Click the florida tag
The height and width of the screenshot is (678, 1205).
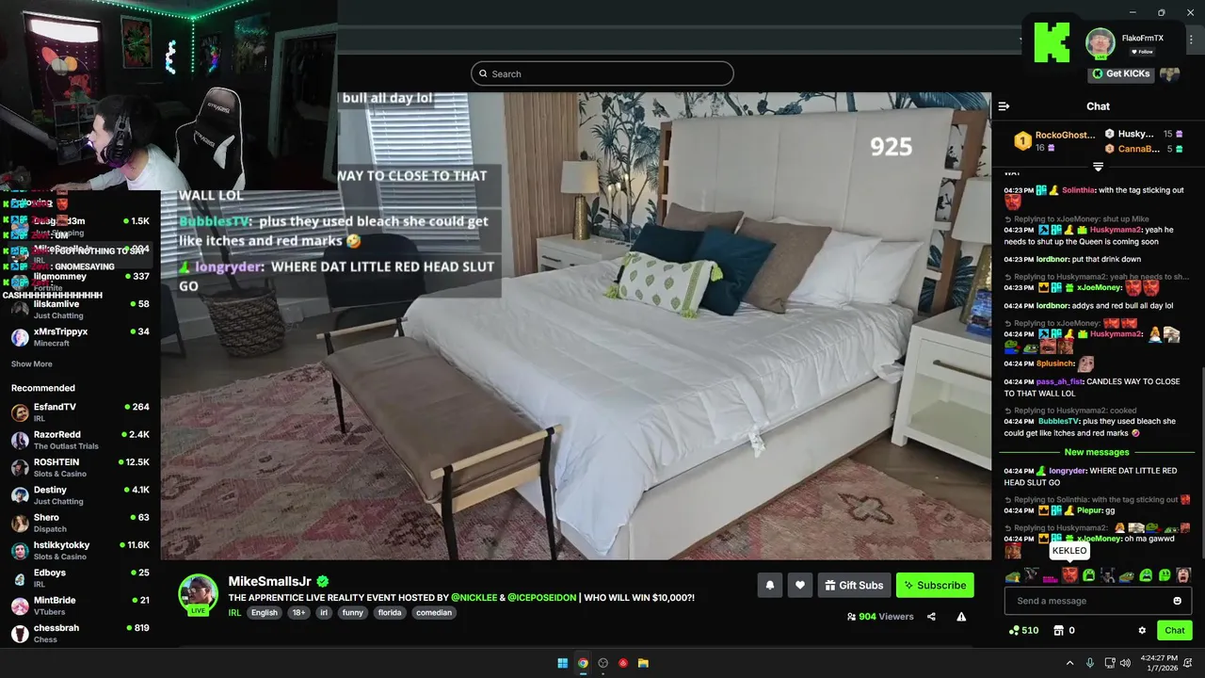(x=389, y=612)
